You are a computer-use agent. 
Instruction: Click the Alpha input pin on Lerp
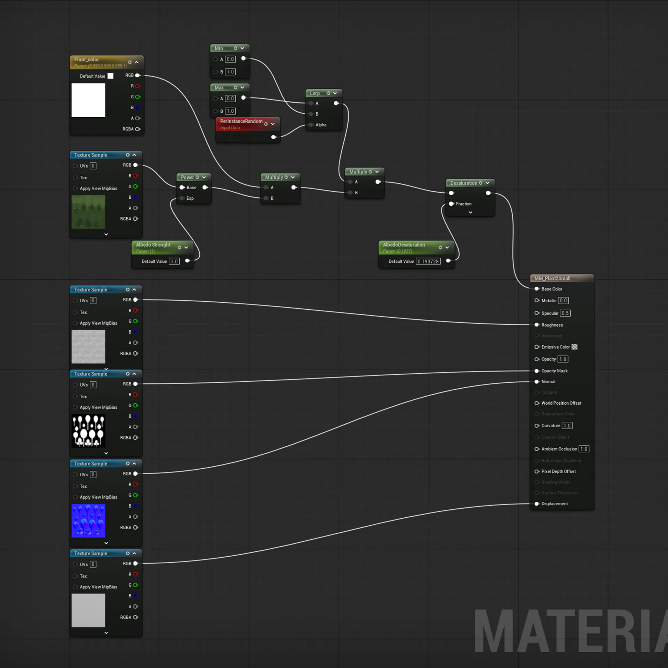(311, 125)
